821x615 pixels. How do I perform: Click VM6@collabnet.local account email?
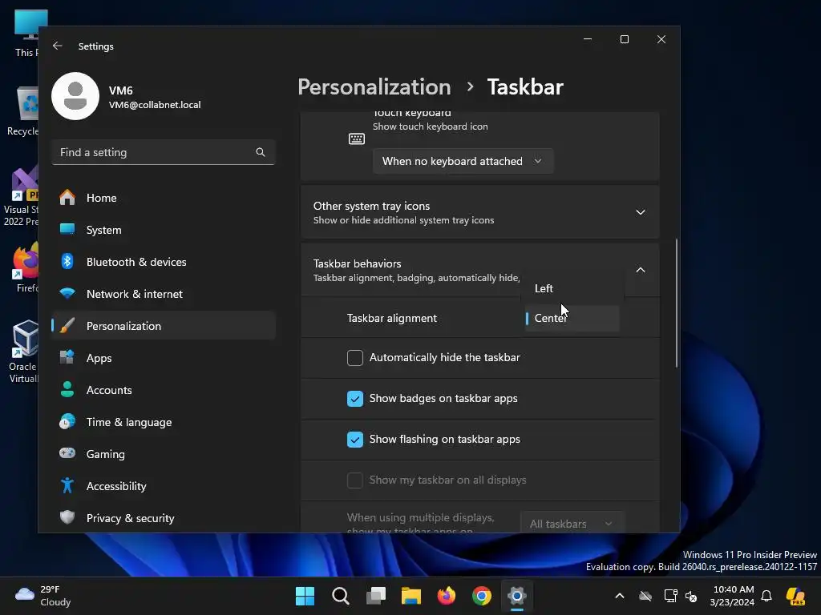pos(155,105)
